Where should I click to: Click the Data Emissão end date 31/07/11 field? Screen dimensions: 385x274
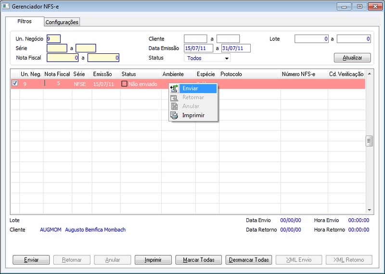[236, 48]
